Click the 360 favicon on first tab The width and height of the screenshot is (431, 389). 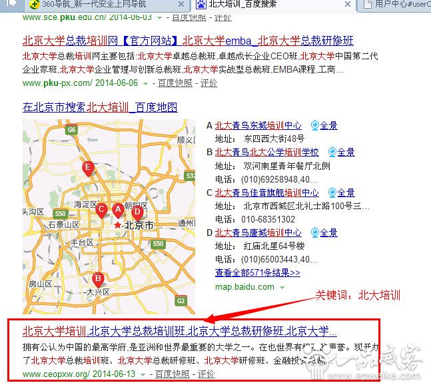tap(35, 4)
